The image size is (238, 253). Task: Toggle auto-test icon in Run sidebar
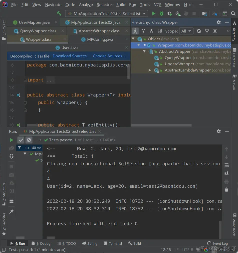click(11, 156)
